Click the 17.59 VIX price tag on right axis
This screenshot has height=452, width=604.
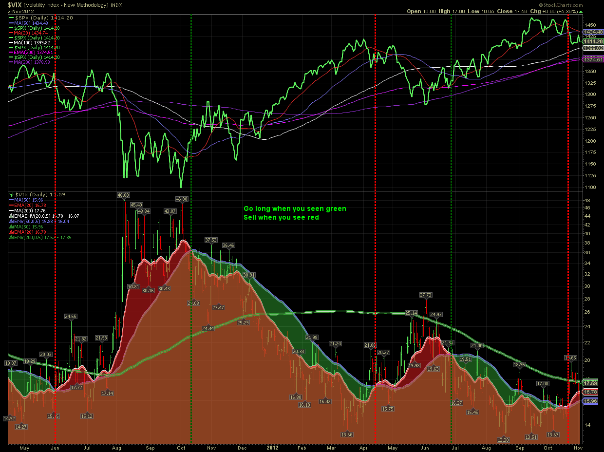(590, 383)
